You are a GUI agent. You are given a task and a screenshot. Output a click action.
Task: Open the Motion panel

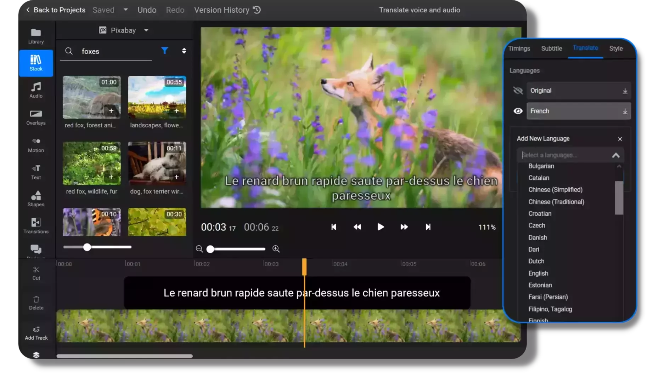tap(35, 144)
